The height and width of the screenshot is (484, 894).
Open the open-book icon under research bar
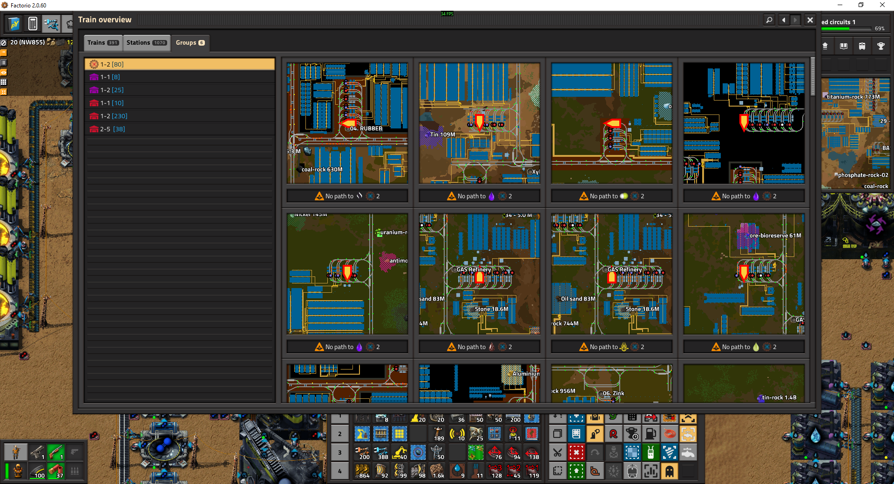pos(843,46)
